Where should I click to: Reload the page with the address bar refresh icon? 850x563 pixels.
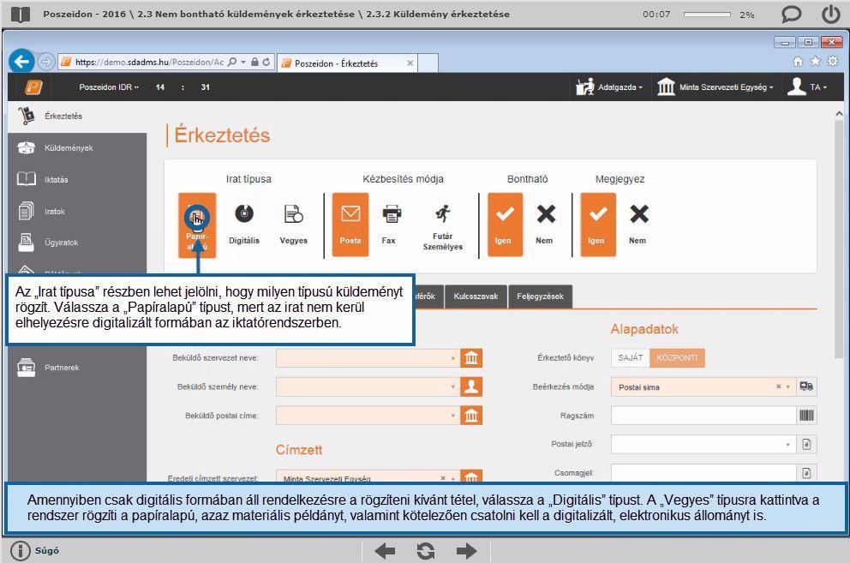[266, 62]
